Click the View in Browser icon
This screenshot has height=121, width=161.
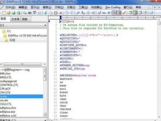click(x=39, y=13)
